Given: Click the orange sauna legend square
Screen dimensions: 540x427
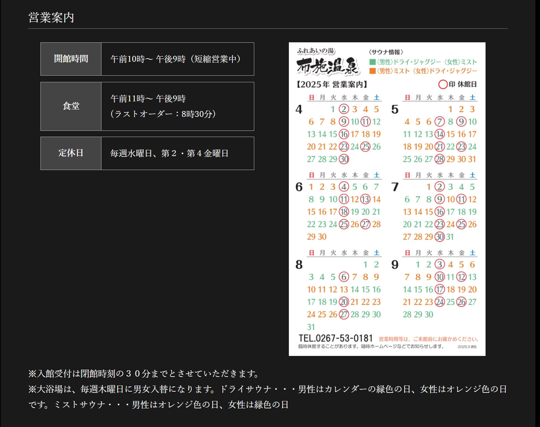Looking at the screenshot, I should tap(372, 71).
